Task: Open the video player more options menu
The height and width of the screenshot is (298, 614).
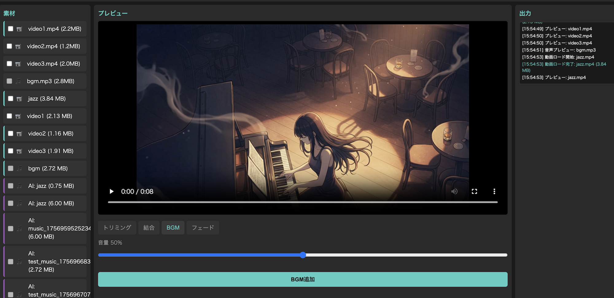Action: [494, 191]
